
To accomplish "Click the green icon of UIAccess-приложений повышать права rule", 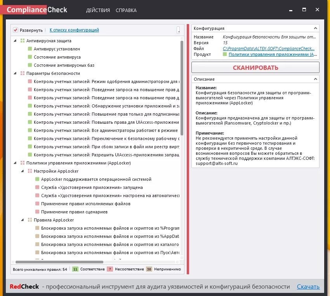I will [30, 122].
